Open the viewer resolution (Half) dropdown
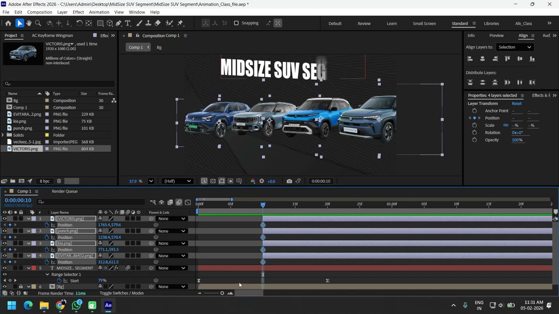This screenshot has height=314, width=559. (x=177, y=181)
